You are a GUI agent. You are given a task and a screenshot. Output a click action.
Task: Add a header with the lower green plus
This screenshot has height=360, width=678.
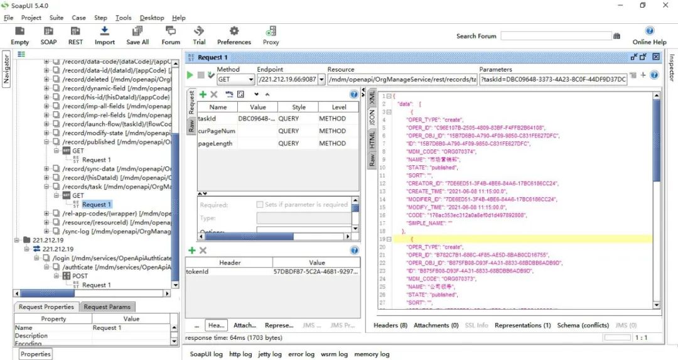click(192, 251)
